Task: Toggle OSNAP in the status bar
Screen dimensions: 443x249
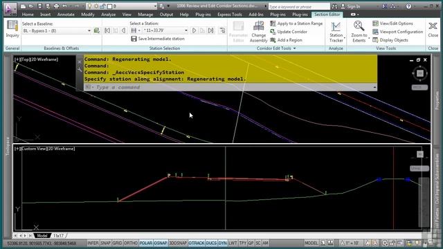Action: click(x=161, y=243)
